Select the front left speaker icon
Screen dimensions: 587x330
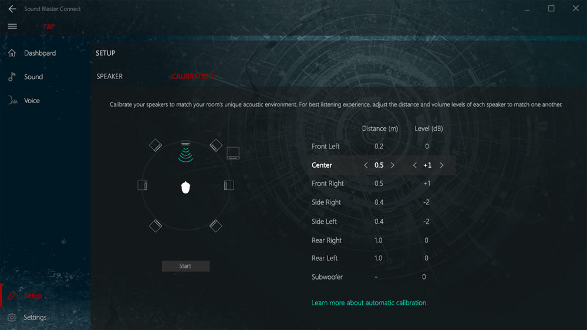[155, 145]
